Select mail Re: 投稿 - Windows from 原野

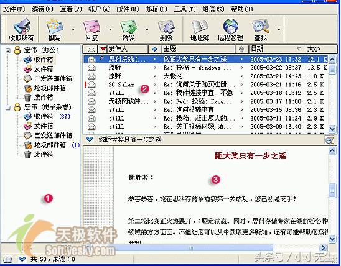click(x=205, y=68)
